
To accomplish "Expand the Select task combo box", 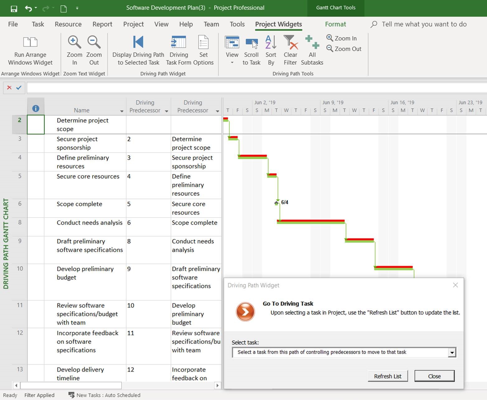I will (x=452, y=352).
